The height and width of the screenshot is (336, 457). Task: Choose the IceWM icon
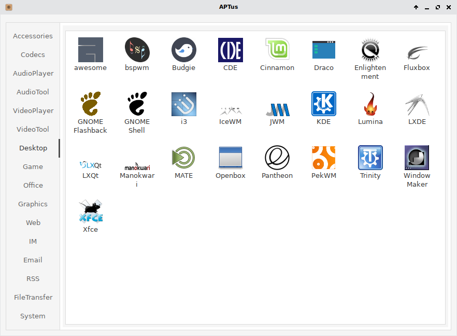(x=230, y=111)
